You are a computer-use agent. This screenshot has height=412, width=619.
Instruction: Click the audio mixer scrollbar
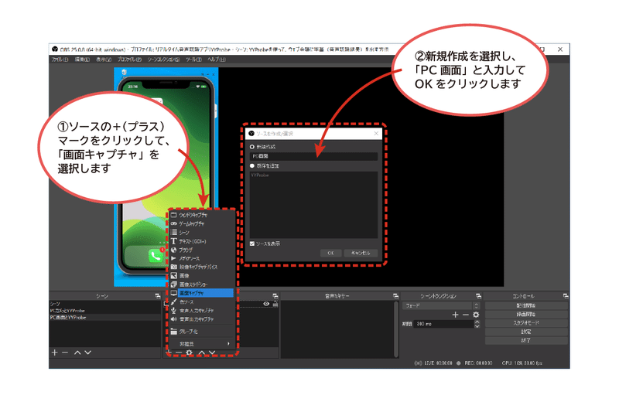point(396,329)
